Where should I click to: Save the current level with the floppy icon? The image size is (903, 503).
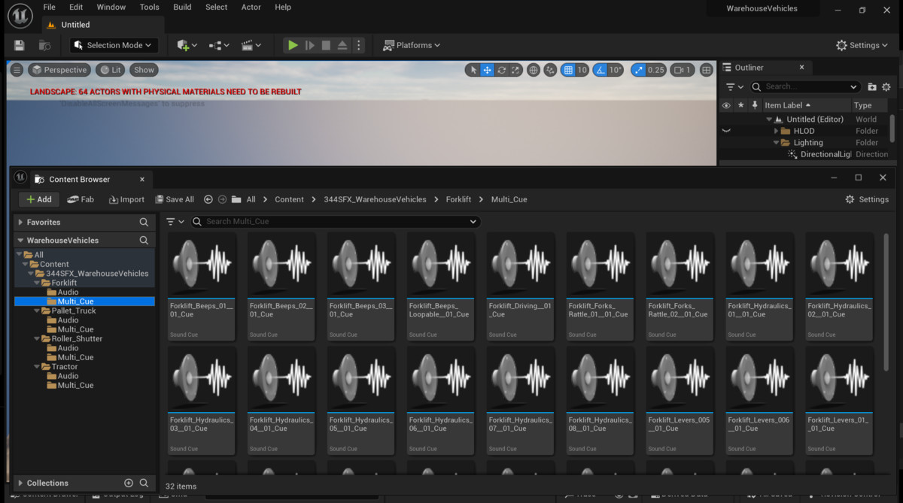[20, 45]
